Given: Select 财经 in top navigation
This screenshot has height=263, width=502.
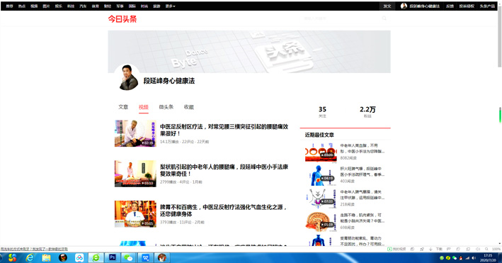Looking at the screenshot, I should [108, 6].
